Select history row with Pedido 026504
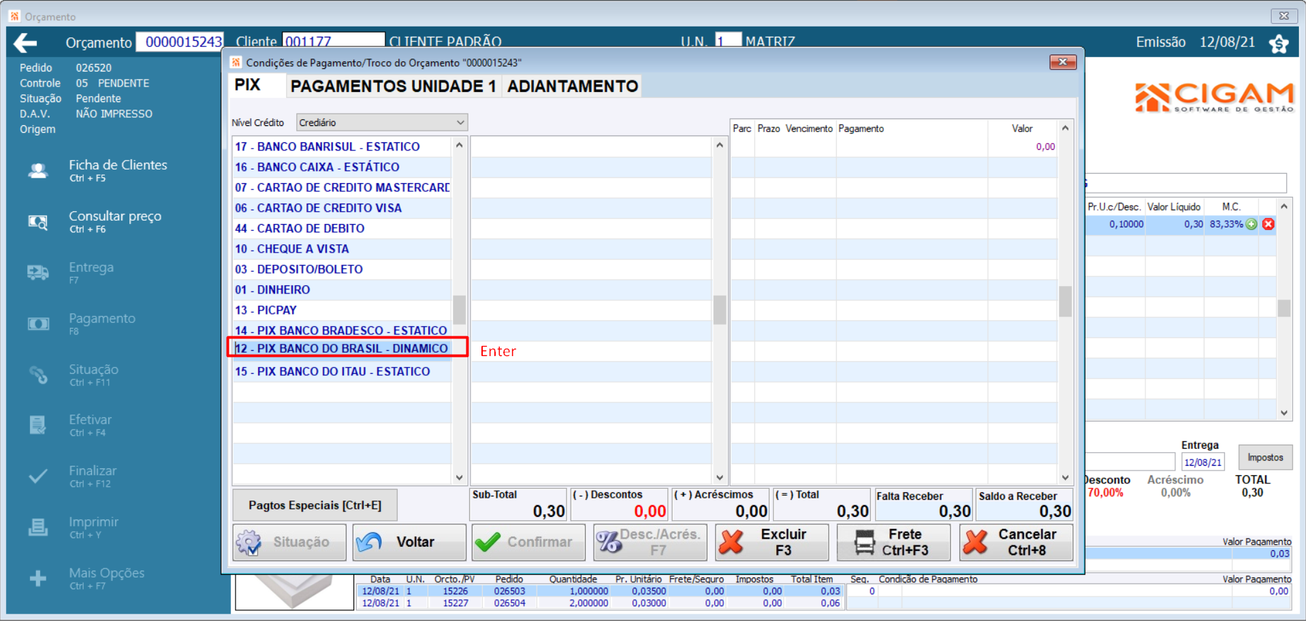The width and height of the screenshot is (1306, 621). (599, 603)
